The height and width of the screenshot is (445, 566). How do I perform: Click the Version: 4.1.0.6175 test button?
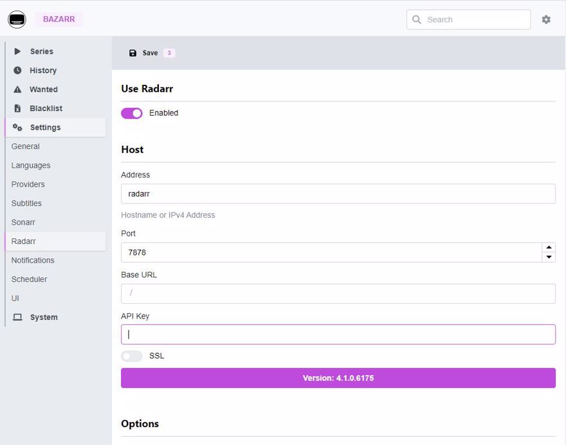338,378
